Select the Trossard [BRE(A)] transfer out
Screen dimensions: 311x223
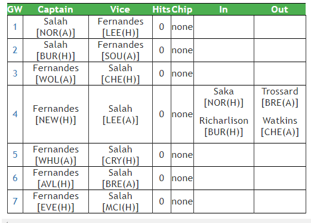click(x=280, y=97)
